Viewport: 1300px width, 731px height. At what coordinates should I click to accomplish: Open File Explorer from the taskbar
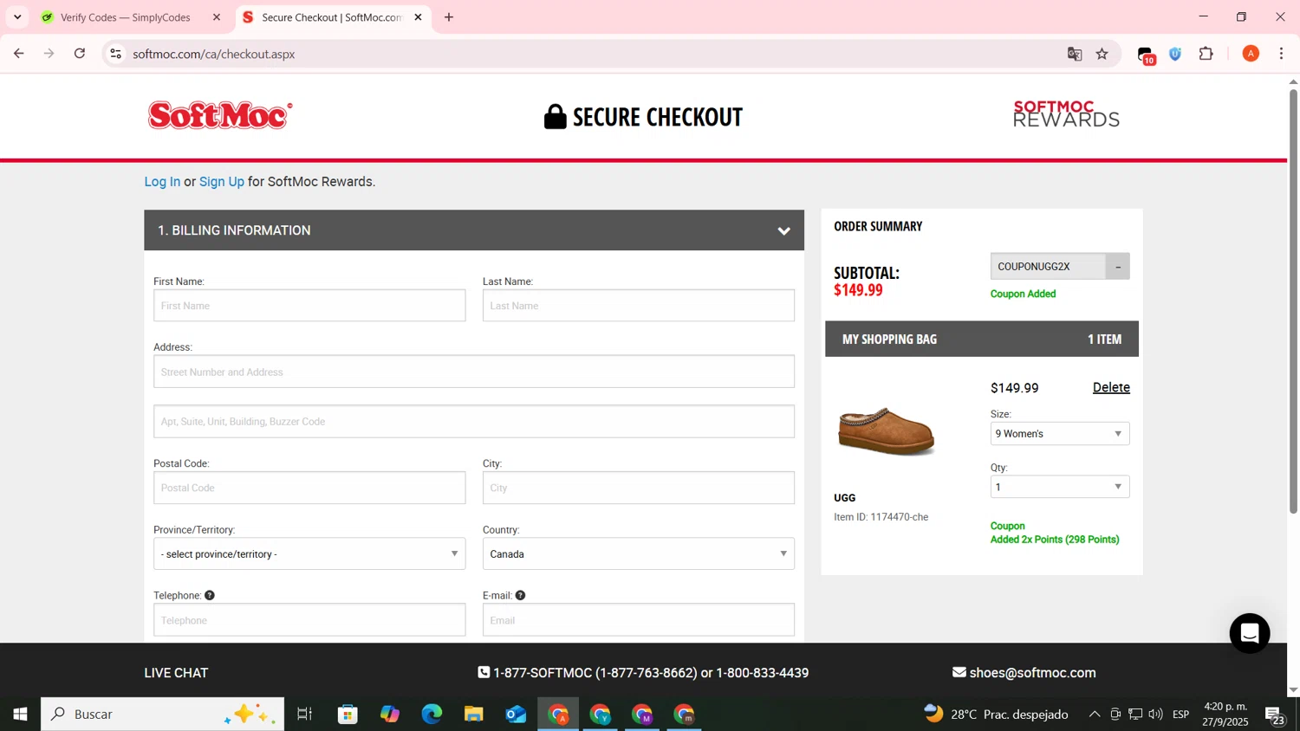473,714
